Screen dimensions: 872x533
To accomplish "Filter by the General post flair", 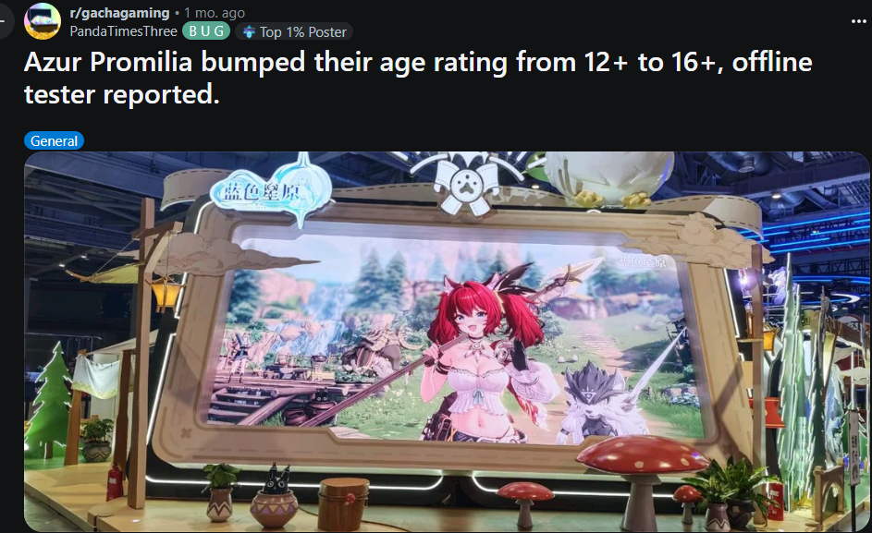I will pyautogui.click(x=54, y=140).
